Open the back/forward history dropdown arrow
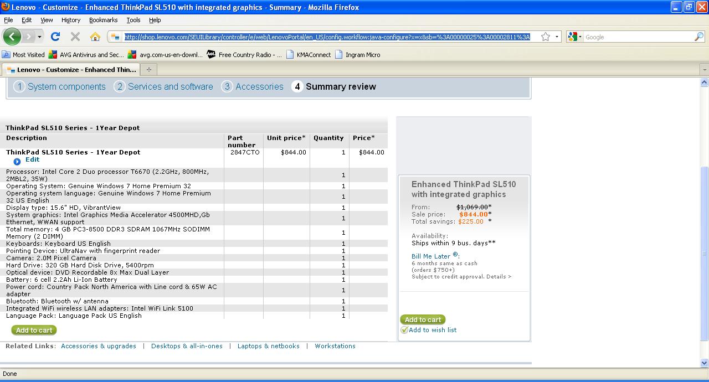Screen dimensions: 709x382 pyautogui.click(x=39, y=37)
